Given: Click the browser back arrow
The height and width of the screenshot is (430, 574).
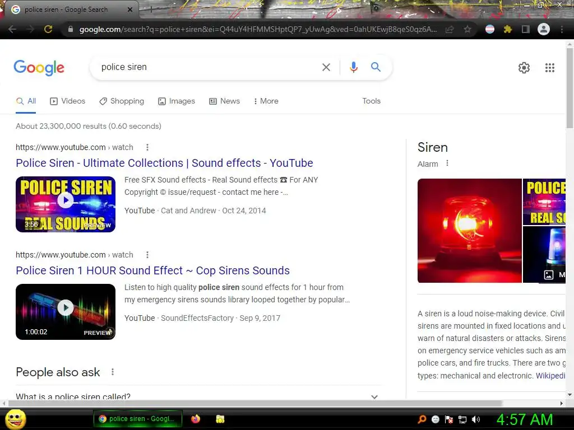Looking at the screenshot, I should (x=12, y=29).
